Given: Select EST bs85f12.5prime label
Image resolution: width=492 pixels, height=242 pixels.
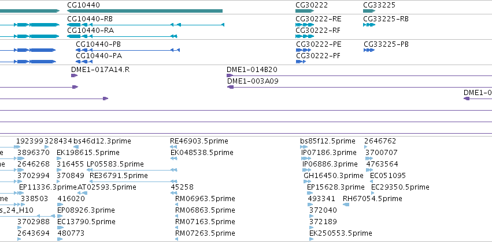Looking at the screenshot, I should coord(328,141).
